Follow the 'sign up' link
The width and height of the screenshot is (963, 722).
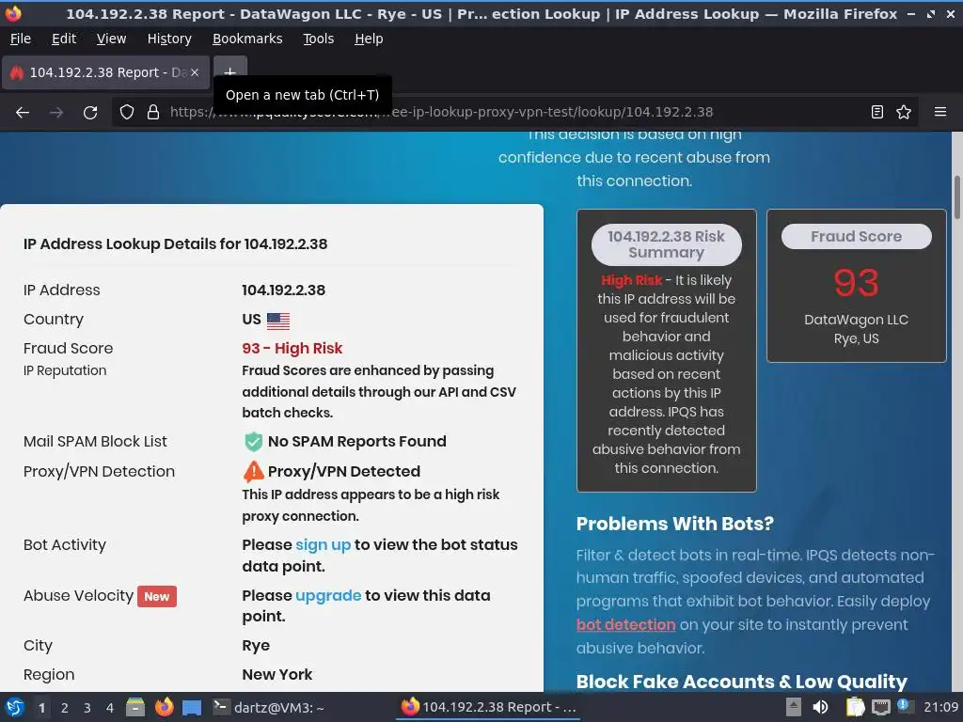[324, 545]
